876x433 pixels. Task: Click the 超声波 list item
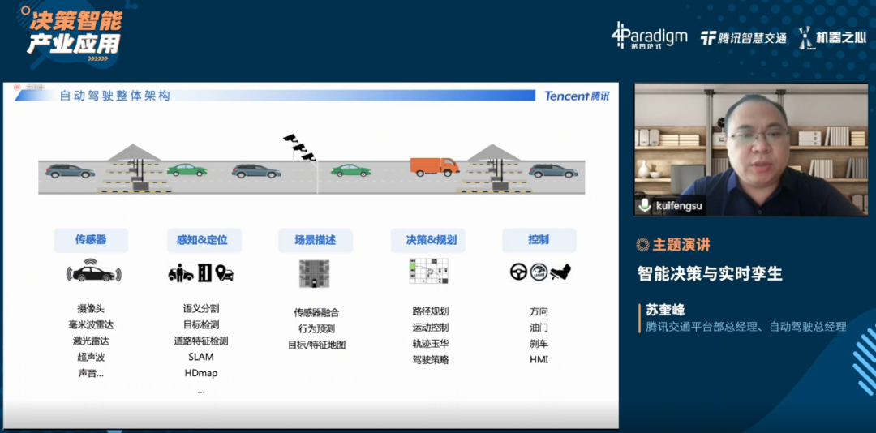(91, 357)
